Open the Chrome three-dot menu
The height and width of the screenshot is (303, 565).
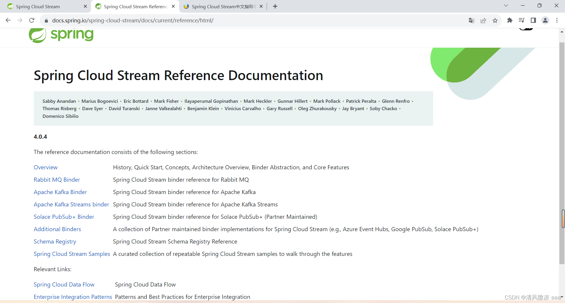tap(557, 20)
